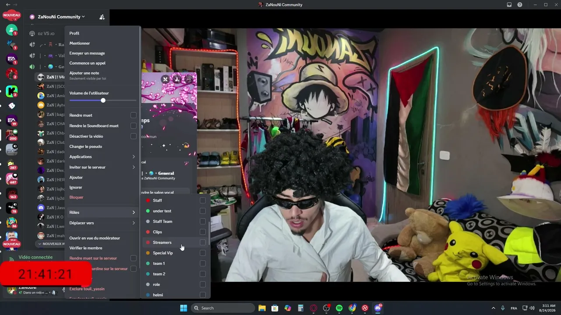Image resolution: width=561 pixels, height=315 pixels.
Task: Set the Volume de l'utilisateur slider
Action: [x=103, y=100]
